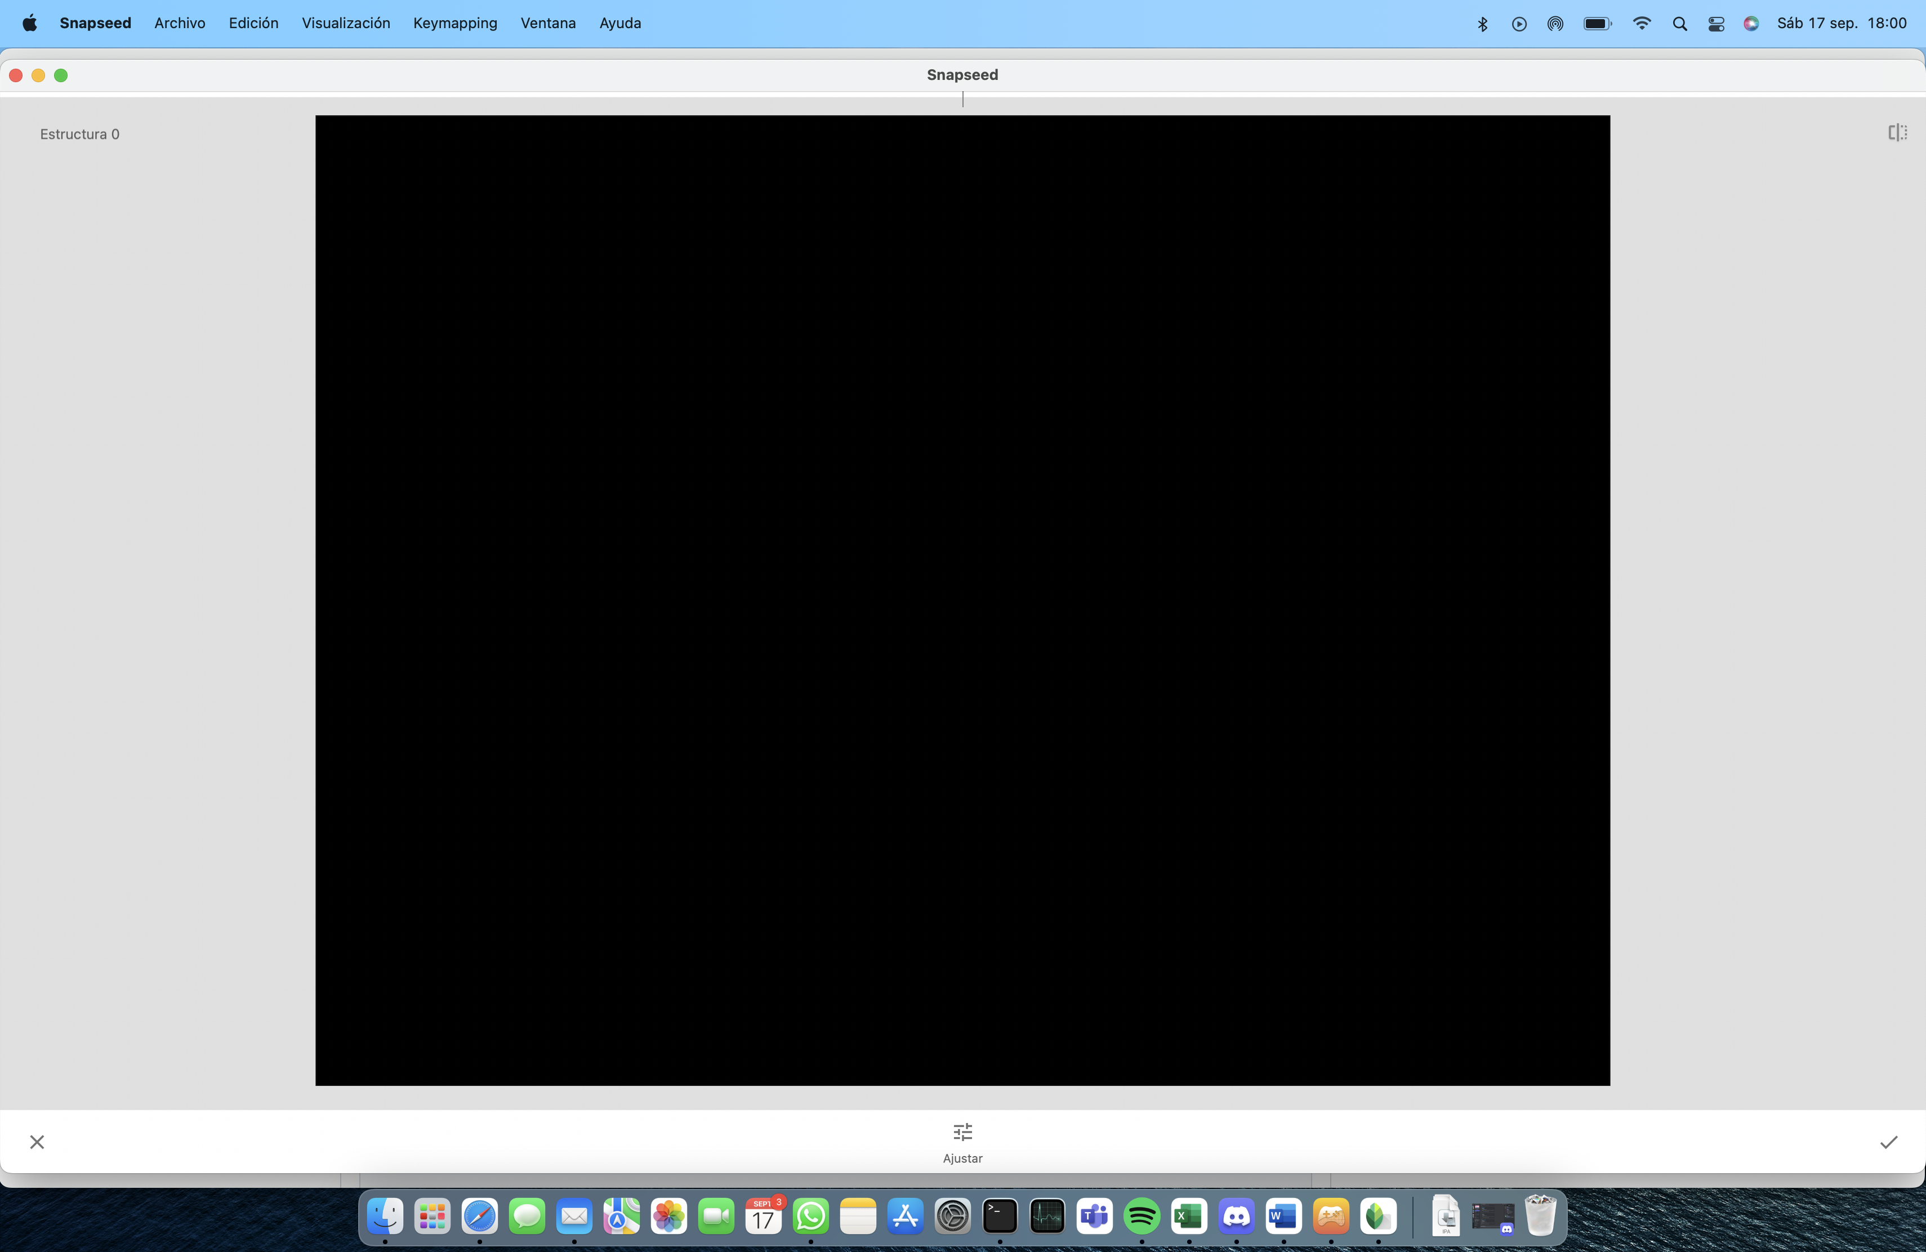
Task: Click the Estructura 0 value label
Action: point(79,134)
